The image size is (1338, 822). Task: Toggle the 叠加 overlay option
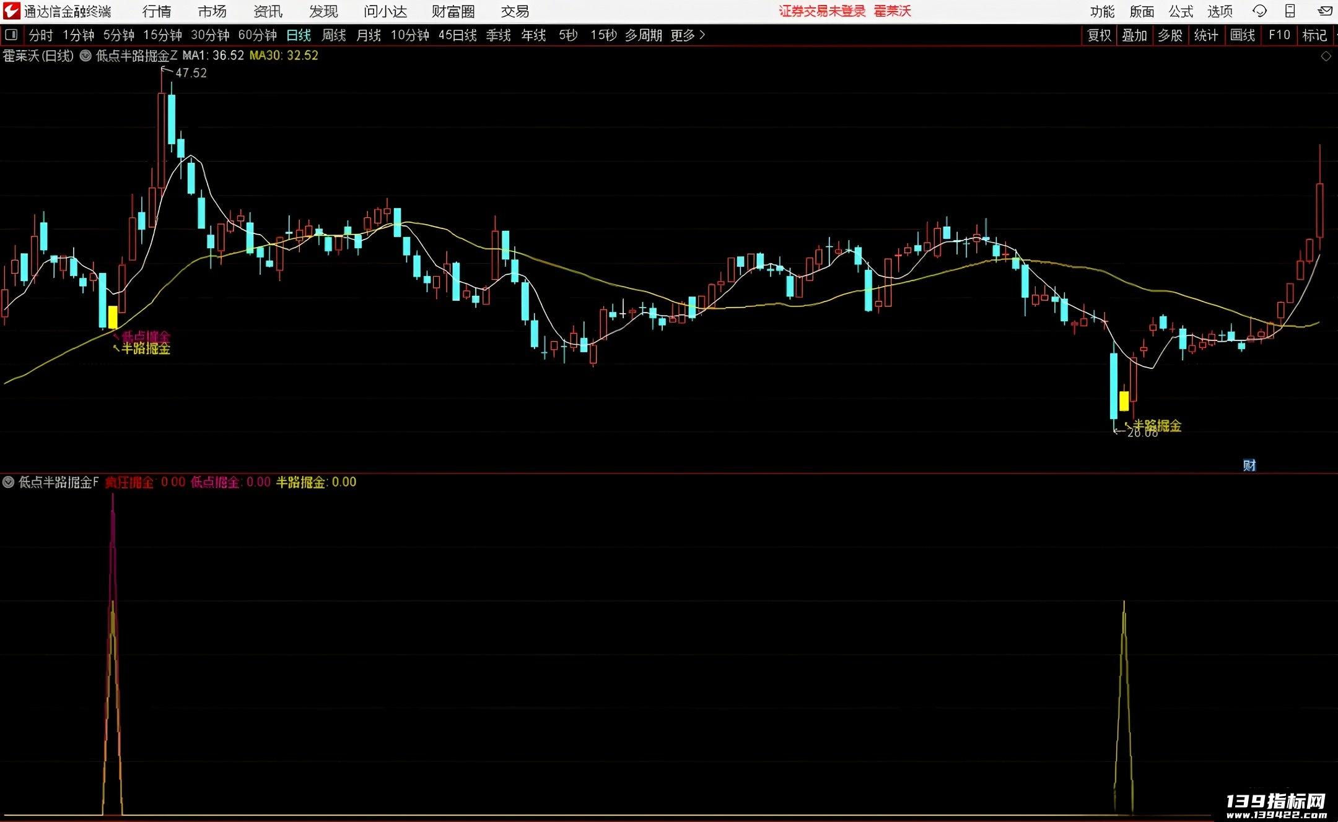click(x=1134, y=35)
